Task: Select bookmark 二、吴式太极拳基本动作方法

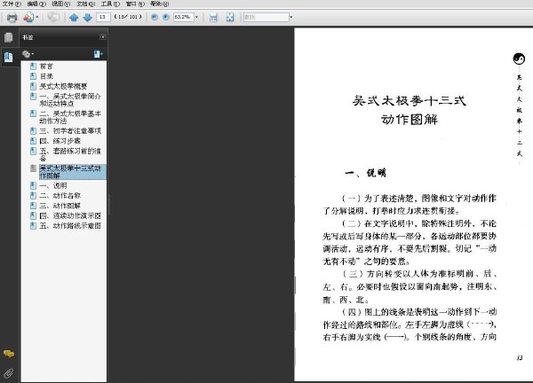Action: point(70,117)
